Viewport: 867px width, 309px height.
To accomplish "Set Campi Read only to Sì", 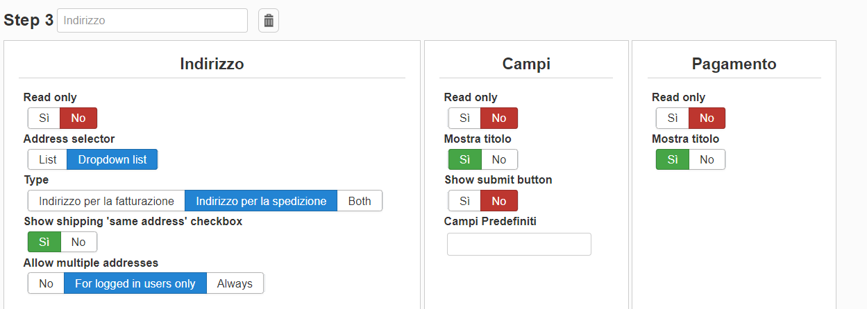I will click(x=465, y=118).
